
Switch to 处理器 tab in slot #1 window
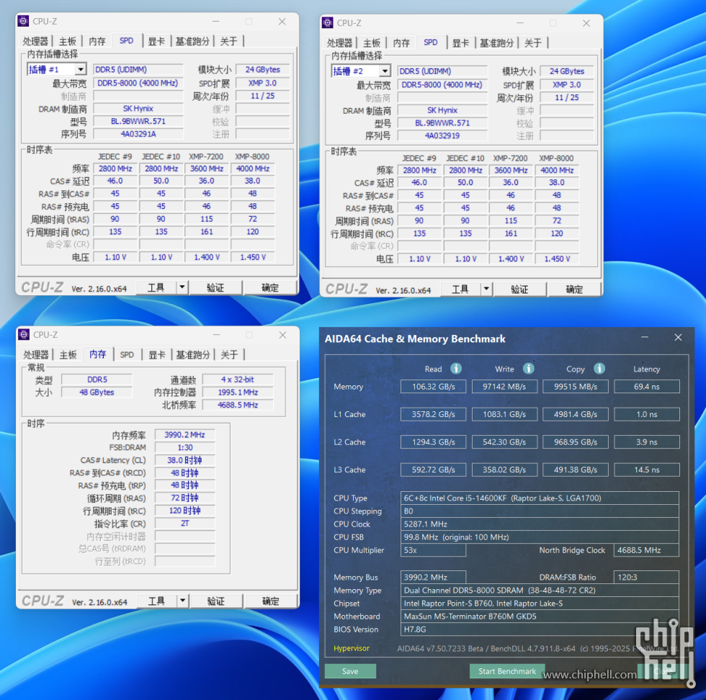[35, 42]
